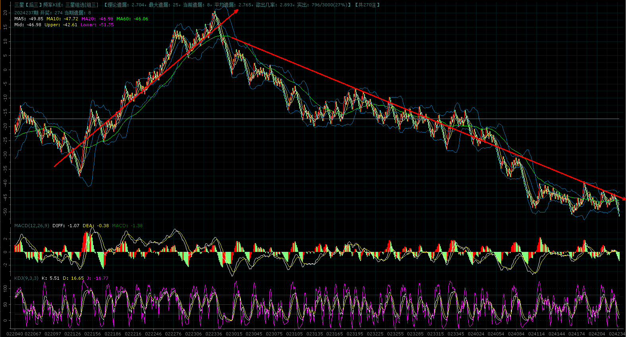Click the Bollinger Mid value label
Viewport: 626px width, 337px height.
click(x=27, y=25)
